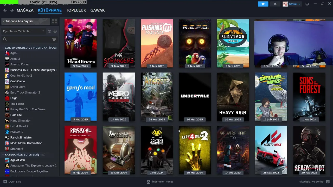Open the Left 4 Dead 2 cover
This screenshot has width=333, height=187.
click(195, 150)
